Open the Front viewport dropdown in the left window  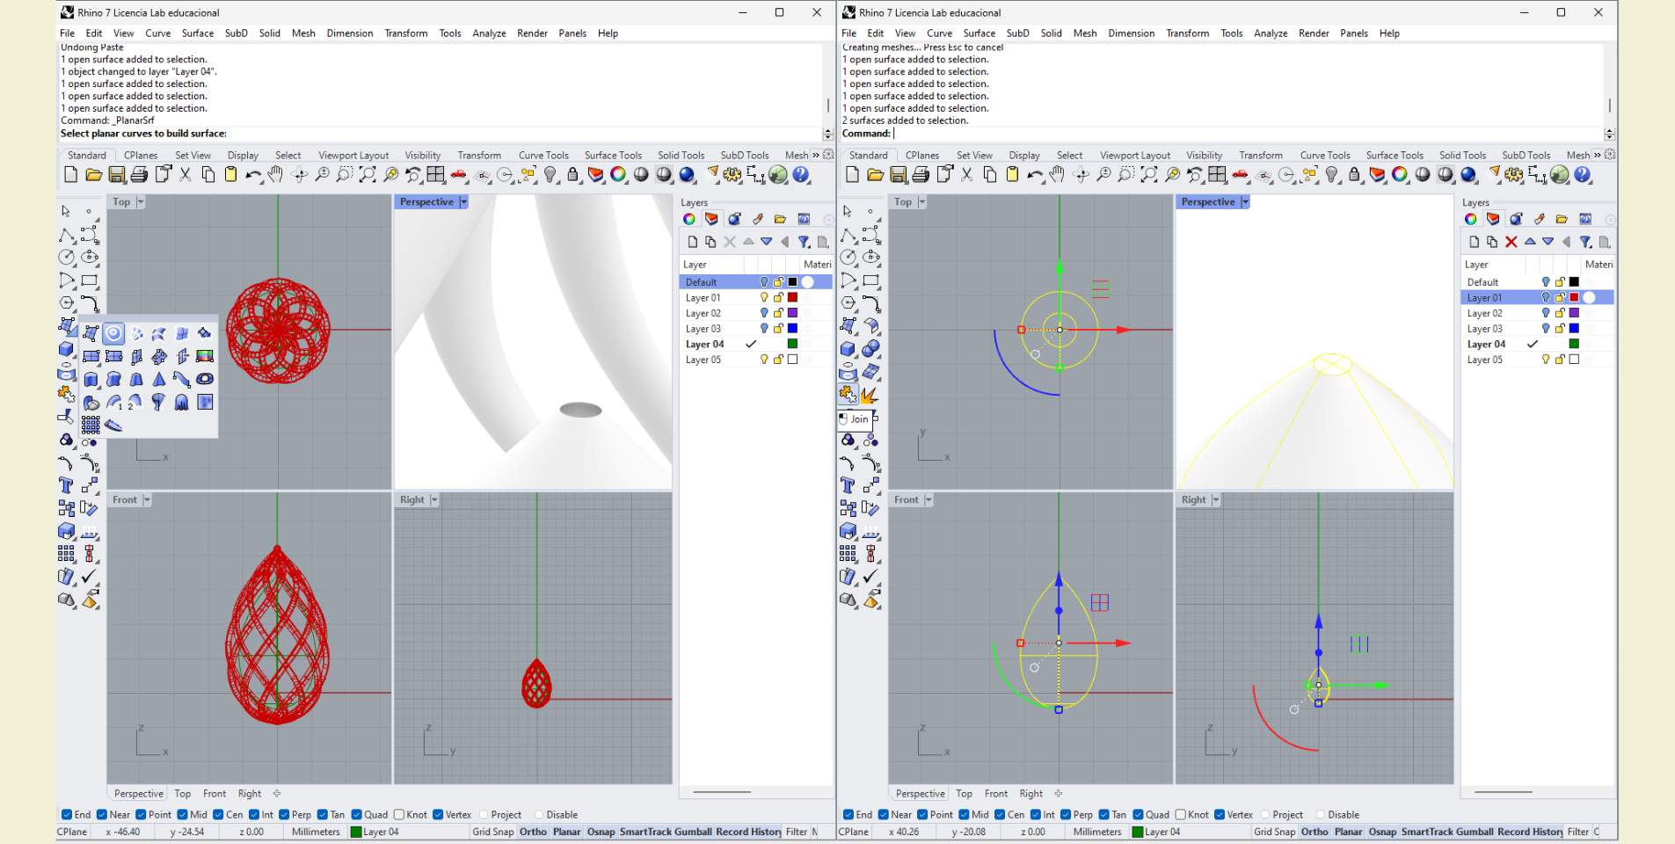click(147, 500)
